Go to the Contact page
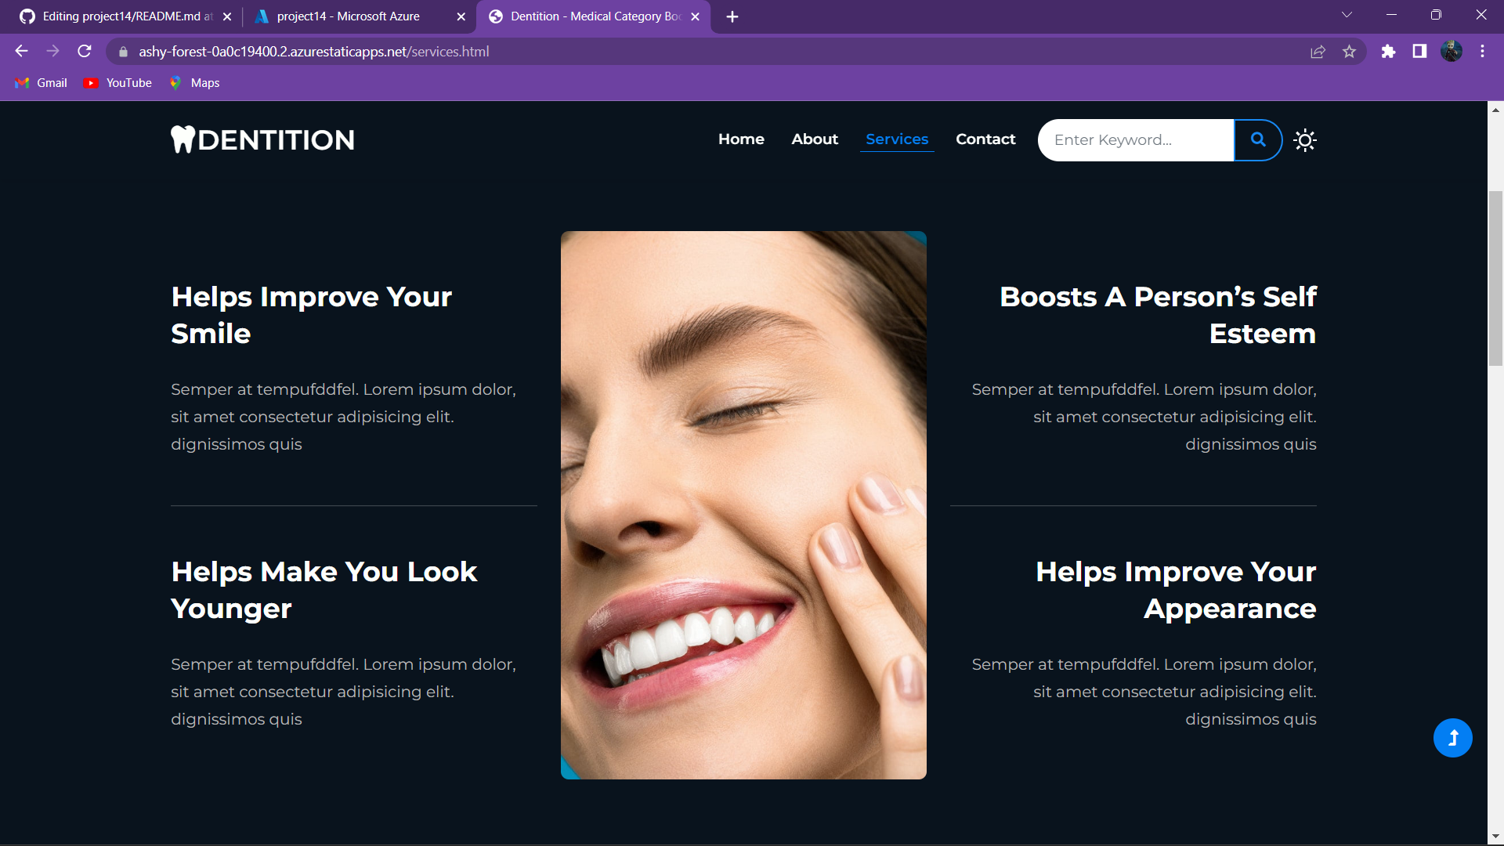1504x846 pixels. pyautogui.click(x=985, y=139)
